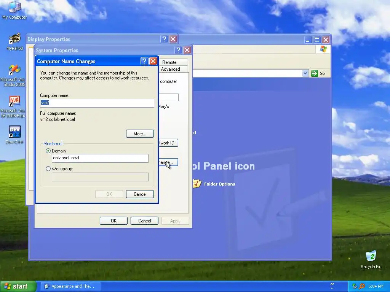
Task: Close the System Properties window
Action: click(187, 50)
